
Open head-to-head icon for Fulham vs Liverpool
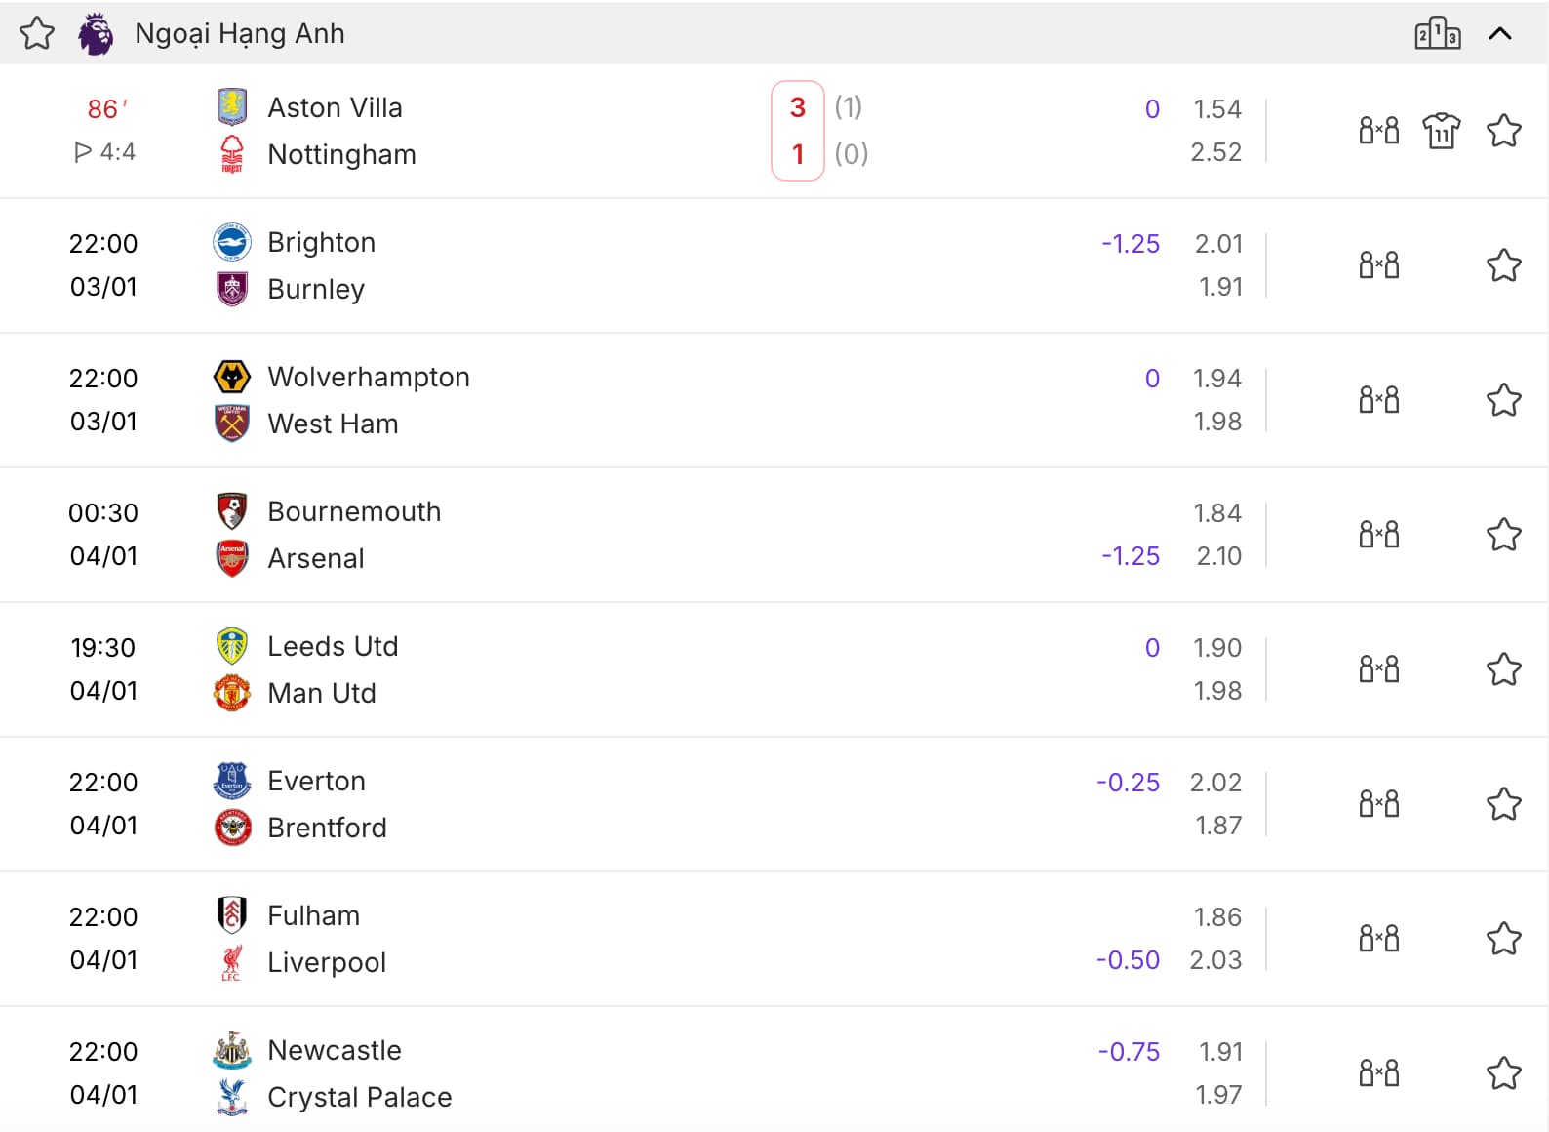coord(1378,939)
